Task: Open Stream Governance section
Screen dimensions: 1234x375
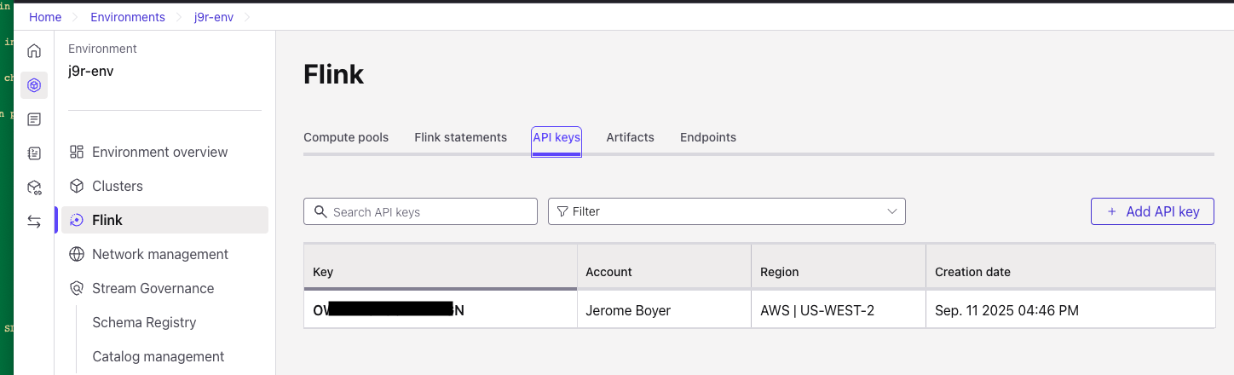Action: point(153,288)
